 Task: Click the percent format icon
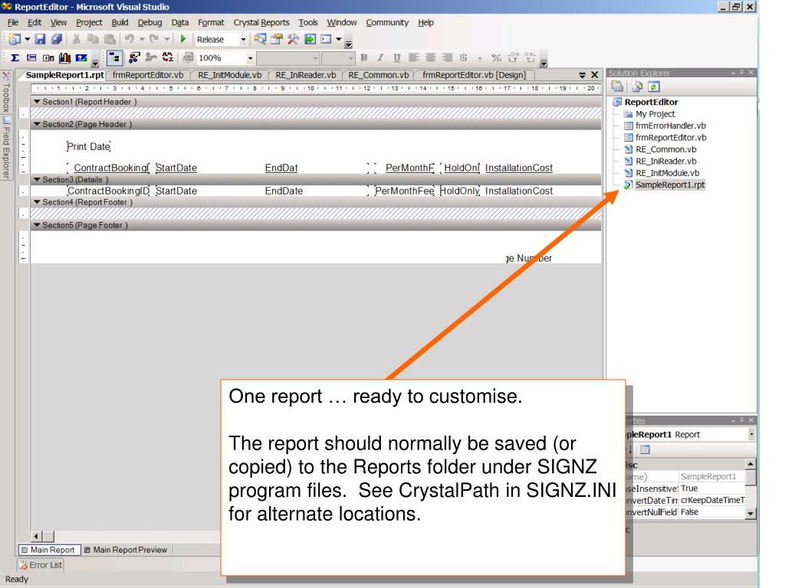point(496,58)
